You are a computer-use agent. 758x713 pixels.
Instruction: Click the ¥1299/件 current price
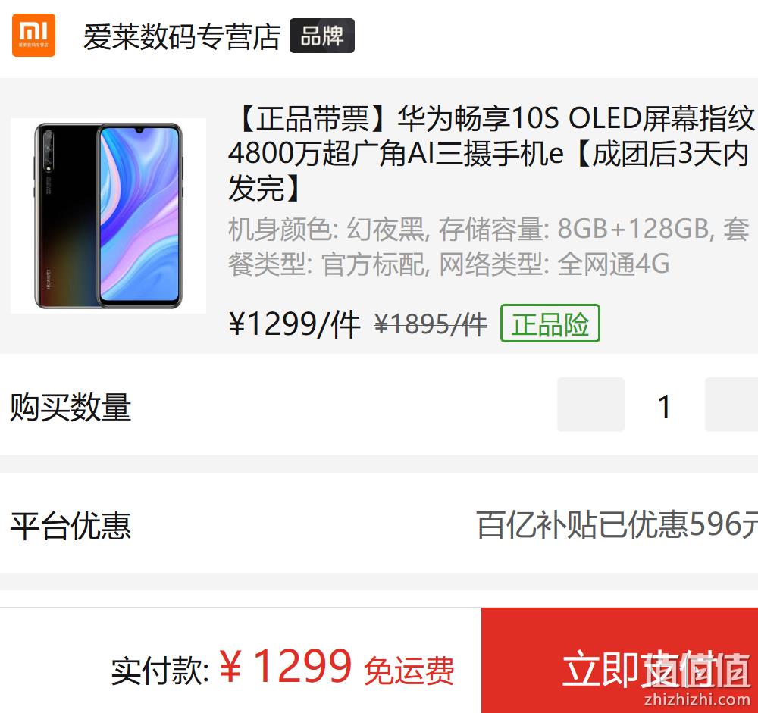pyautogui.click(x=294, y=324)
